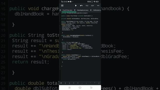Open the EDIT menu
160x90 pixels.
point(92,5)
